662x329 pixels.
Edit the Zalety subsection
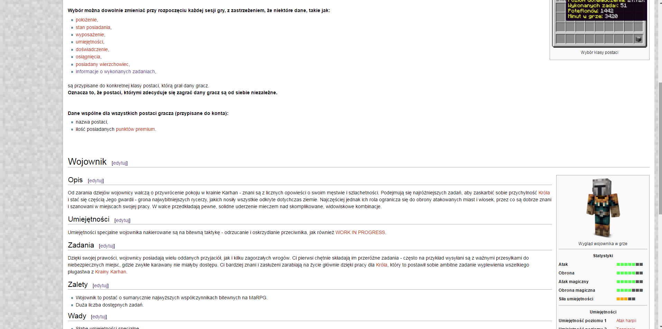pyautogui.click(x=101, y=286)
